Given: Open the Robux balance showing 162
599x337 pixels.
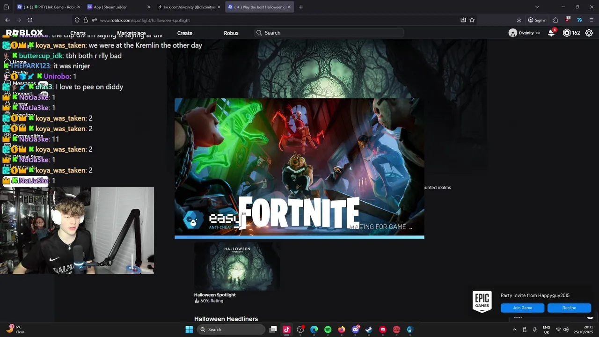Looking at the screenshot, I should (x=571, y=33).
